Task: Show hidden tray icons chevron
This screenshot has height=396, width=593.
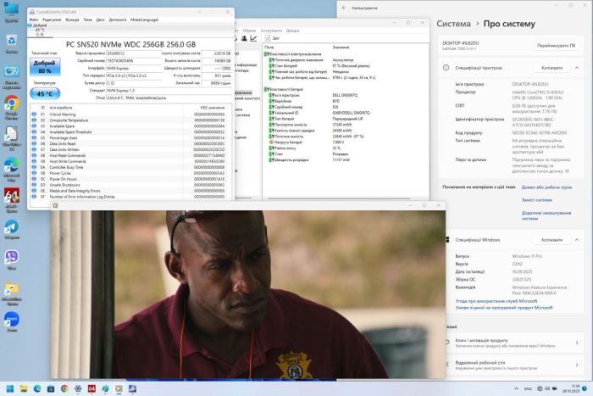Action: click(516, 389)
